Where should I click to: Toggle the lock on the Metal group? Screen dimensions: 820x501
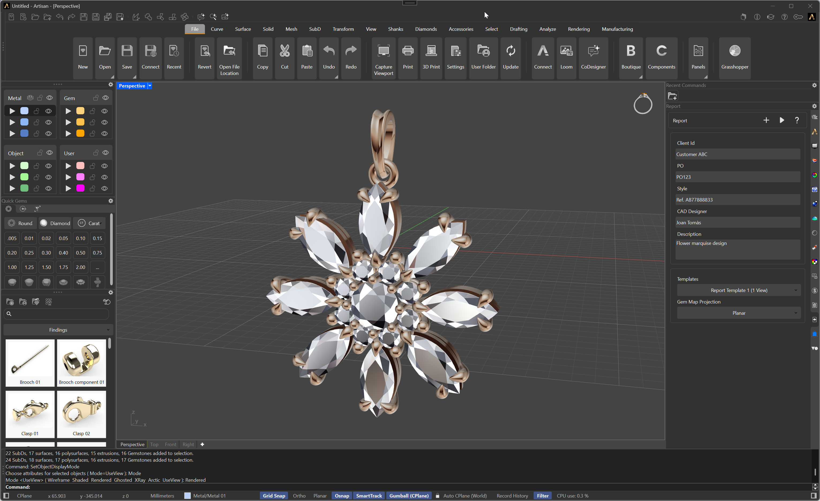pyautogui.click(x=40, y=98)
